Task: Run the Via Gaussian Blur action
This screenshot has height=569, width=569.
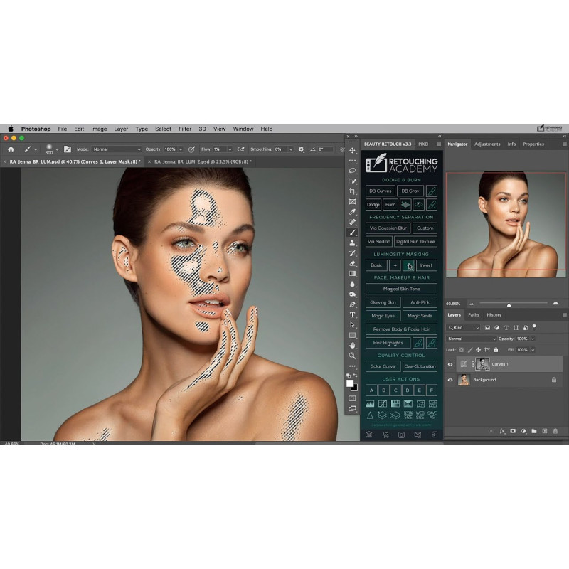Action: 388,228
